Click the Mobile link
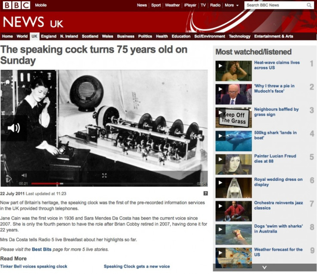This screenshot has height=274, width=317. (40, 5)
